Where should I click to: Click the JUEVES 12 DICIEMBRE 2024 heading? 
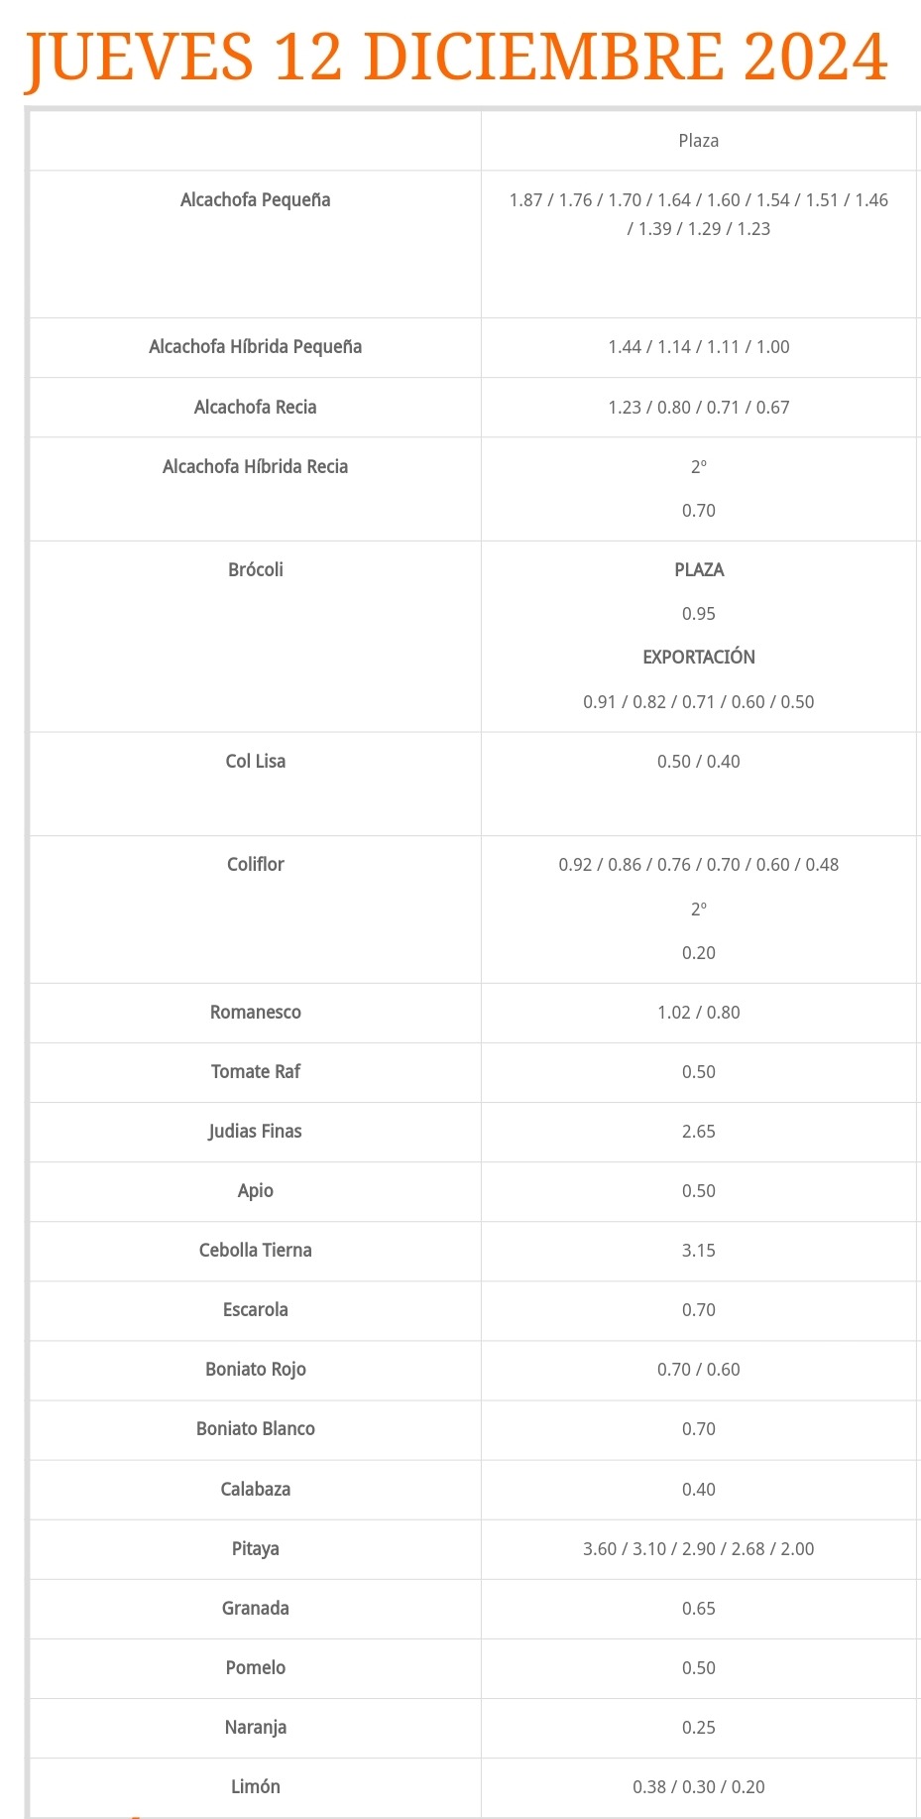point(456,58)
